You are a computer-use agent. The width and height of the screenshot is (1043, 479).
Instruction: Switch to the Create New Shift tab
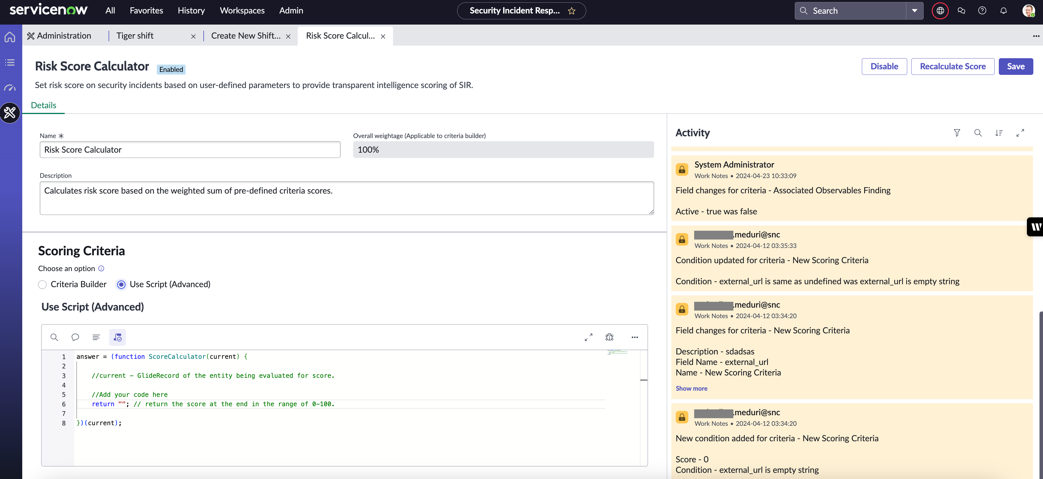[x=245, y=36]
